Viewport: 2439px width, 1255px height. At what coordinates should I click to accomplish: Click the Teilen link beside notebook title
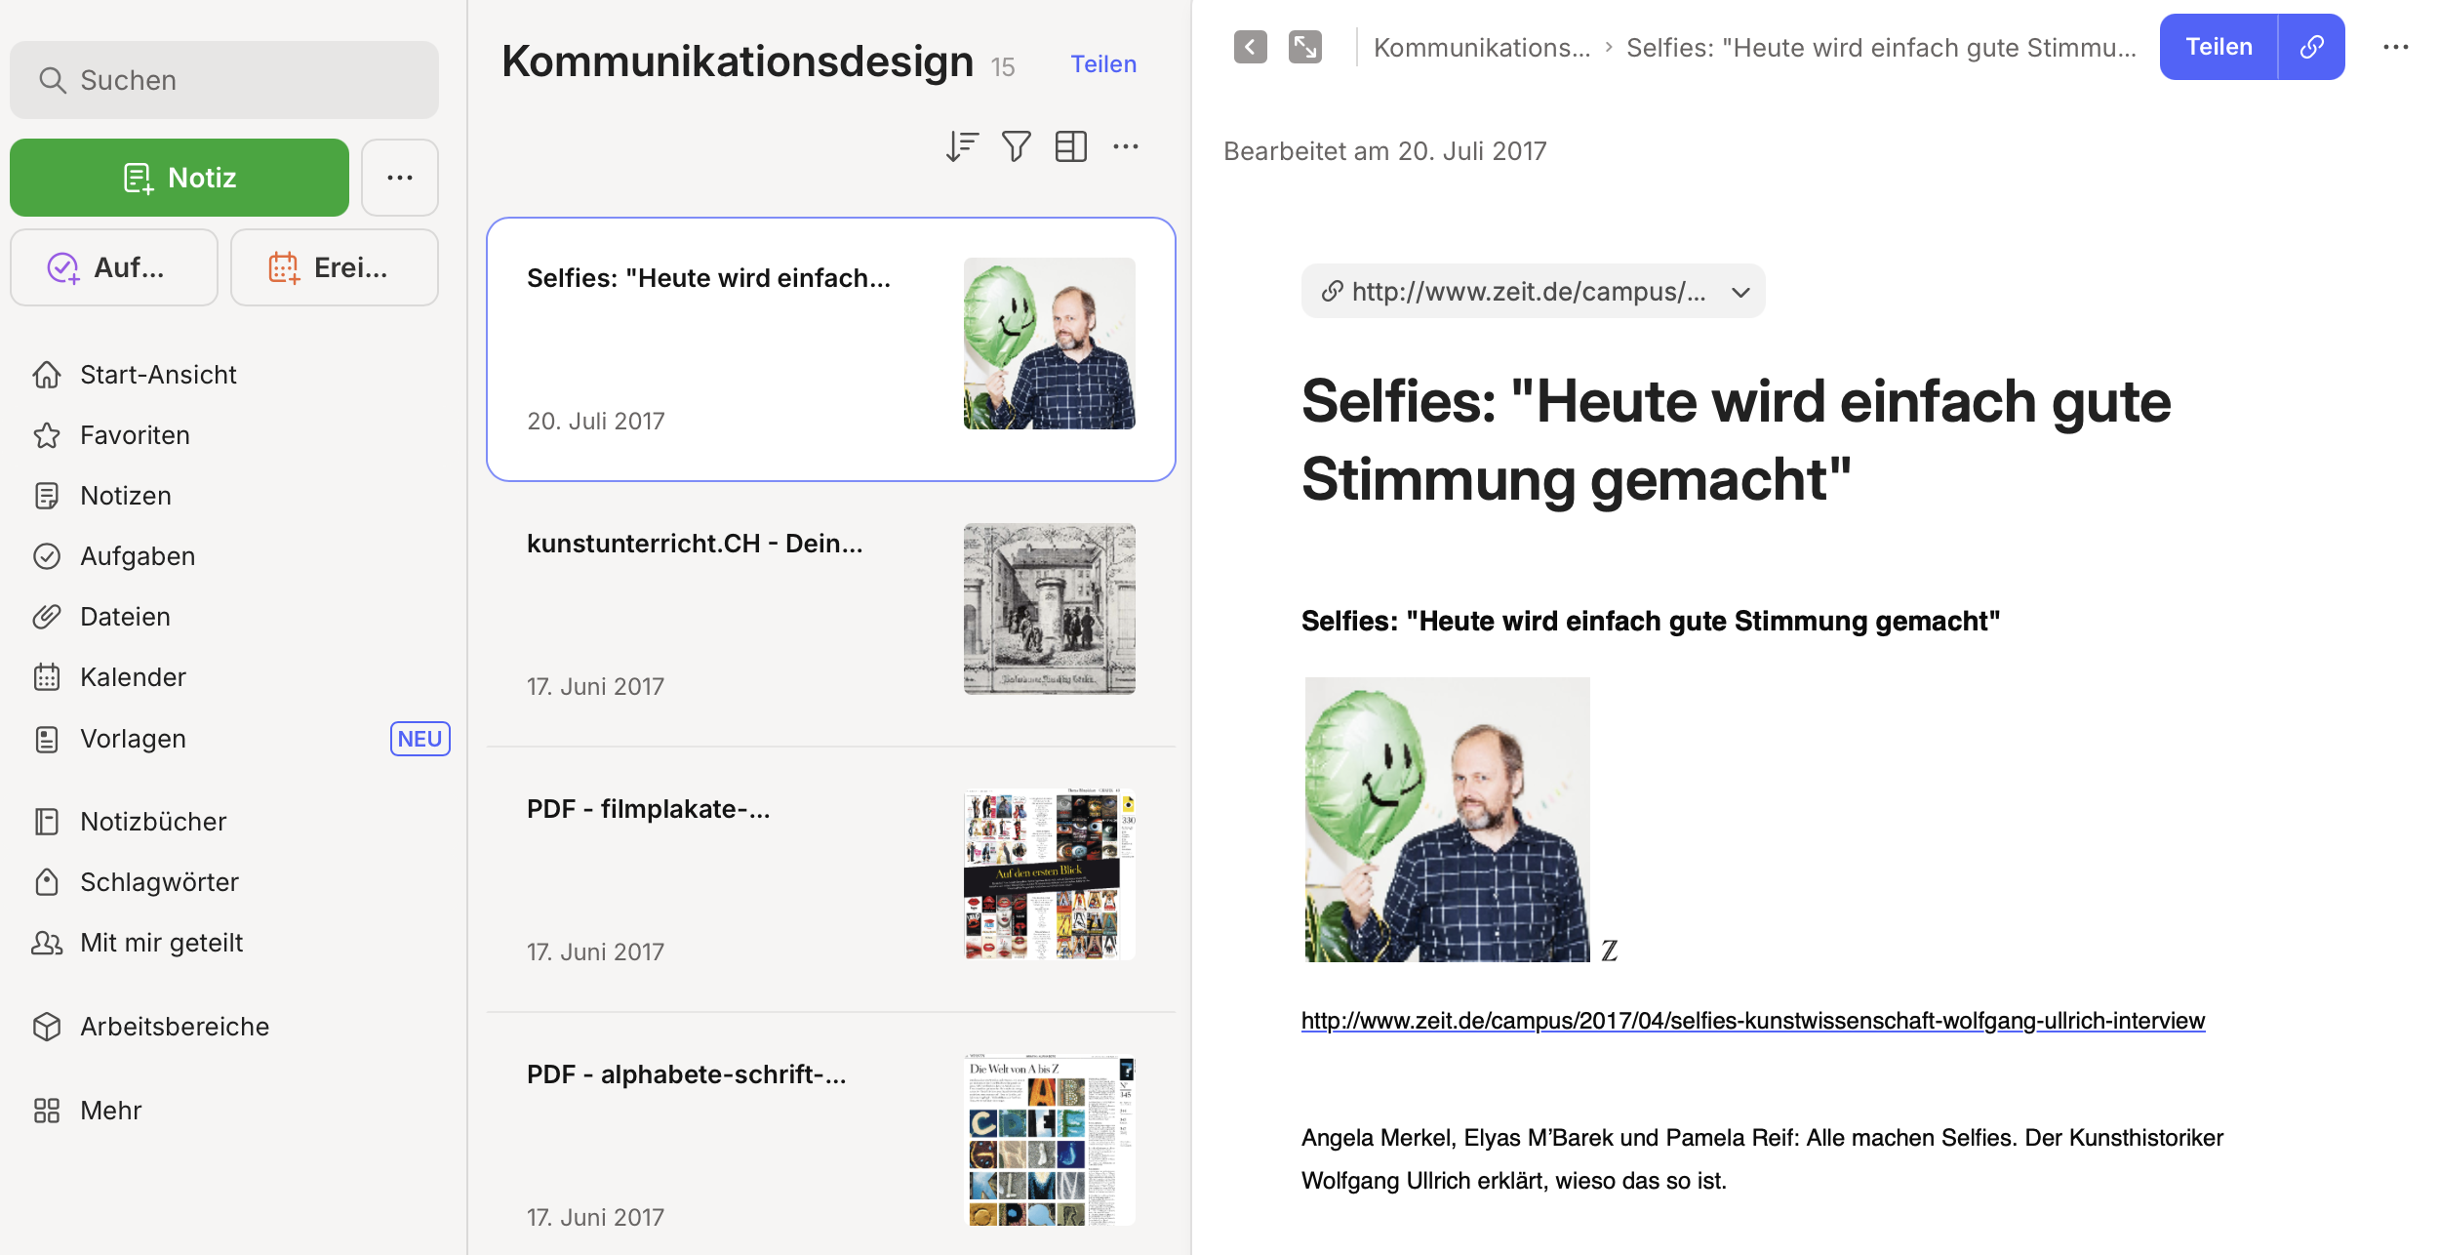1103,64
